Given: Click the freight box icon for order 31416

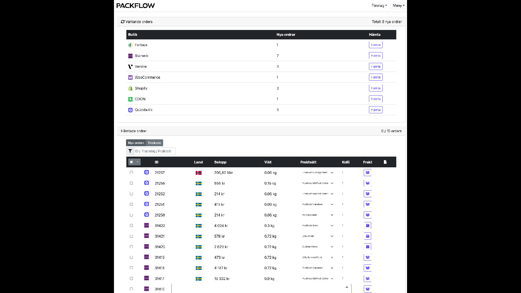Looking at the screenshot, I should click(x=368, y=289).
